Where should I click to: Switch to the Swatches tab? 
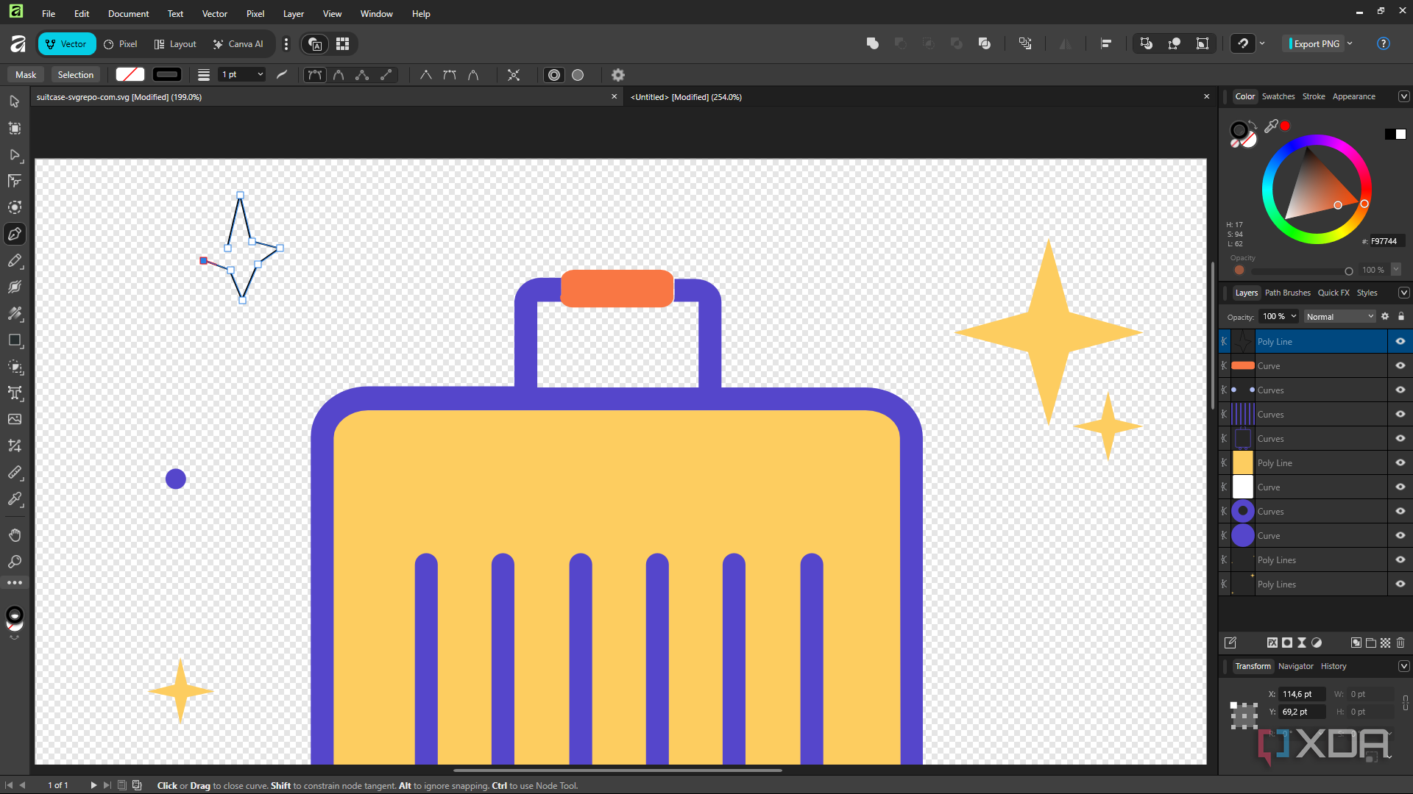coord(1278,96)
